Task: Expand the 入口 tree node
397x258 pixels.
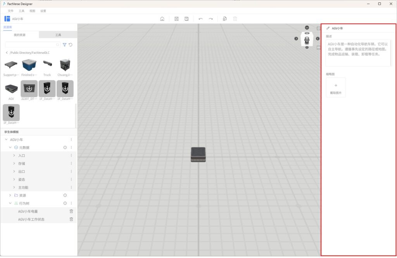Action: tap(14, 155)
